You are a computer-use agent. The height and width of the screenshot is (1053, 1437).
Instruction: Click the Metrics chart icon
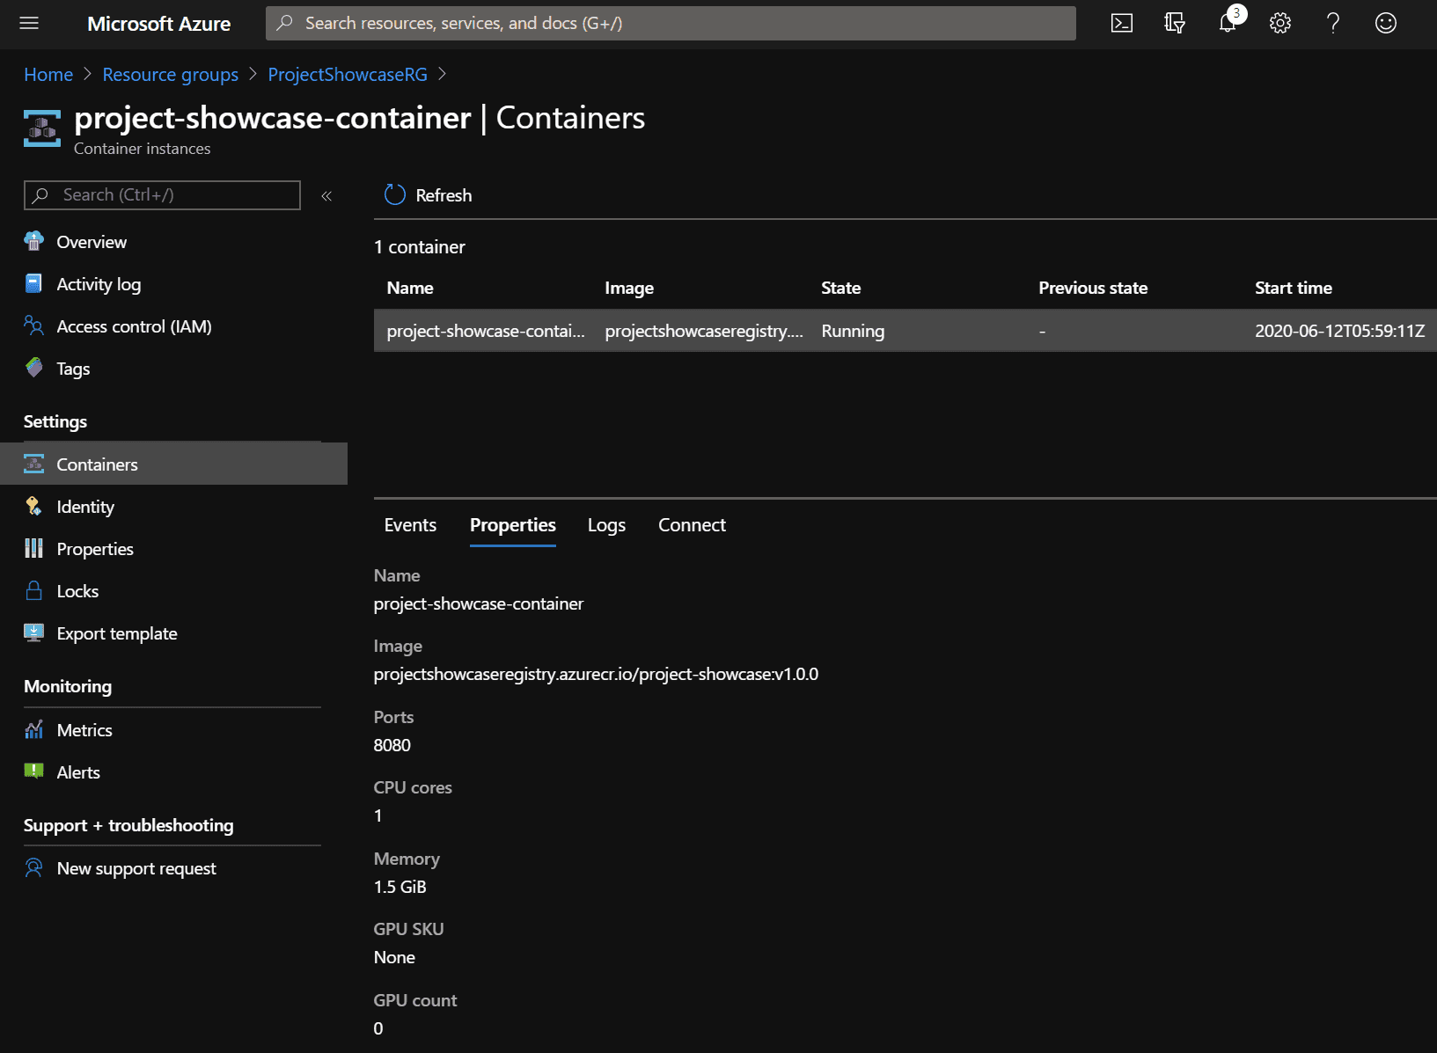click(34, 729)
